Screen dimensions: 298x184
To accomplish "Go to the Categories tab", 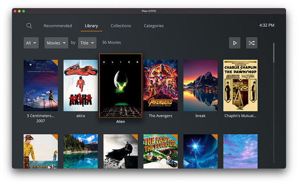I will tap(154, 25).
